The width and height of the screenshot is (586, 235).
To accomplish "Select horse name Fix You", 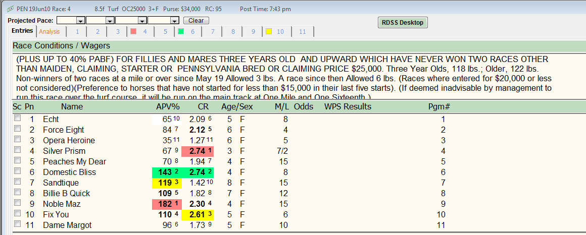I will pos(56,215).
